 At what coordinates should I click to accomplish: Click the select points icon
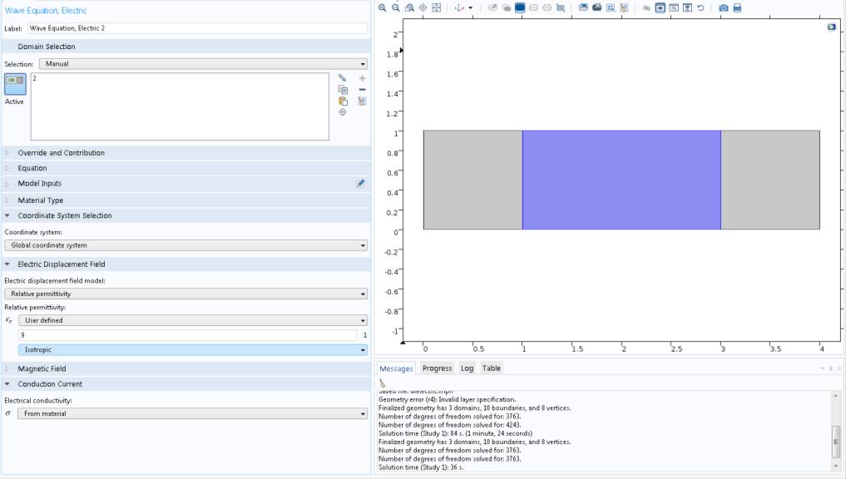click(x=547, y=8)
